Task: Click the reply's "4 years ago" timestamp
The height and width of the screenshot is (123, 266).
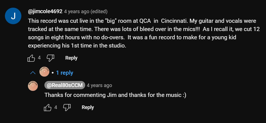Action: tap(99, 85)
